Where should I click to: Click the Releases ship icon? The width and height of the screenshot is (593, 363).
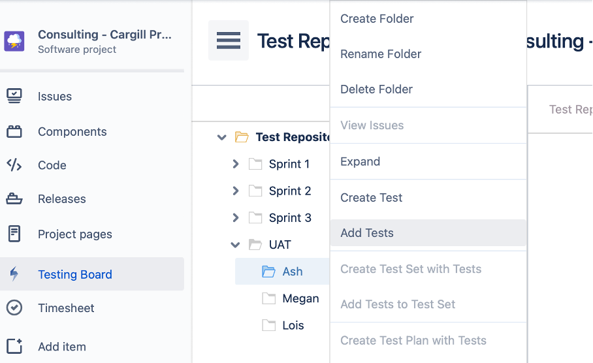(14, 199)
